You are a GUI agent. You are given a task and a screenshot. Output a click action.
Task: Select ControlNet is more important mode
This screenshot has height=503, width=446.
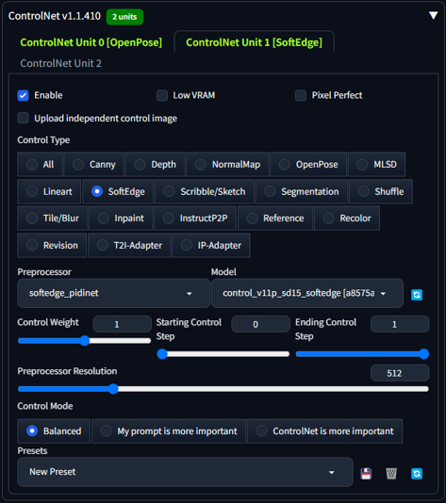(325, 430)
